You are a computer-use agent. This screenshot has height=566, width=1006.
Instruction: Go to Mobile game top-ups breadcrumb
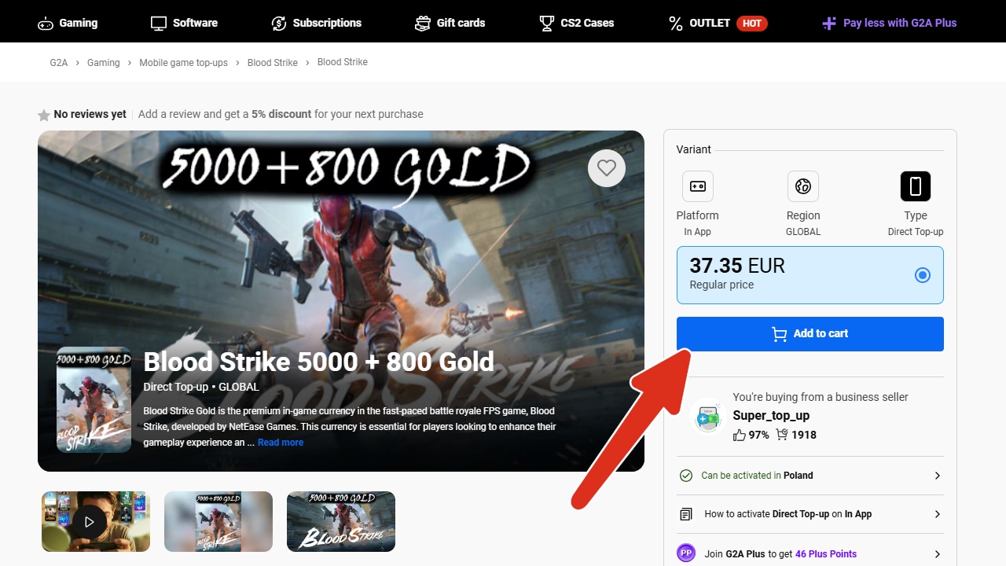(183, 63)
